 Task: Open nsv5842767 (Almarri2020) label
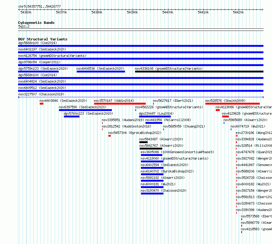(161, 146)
